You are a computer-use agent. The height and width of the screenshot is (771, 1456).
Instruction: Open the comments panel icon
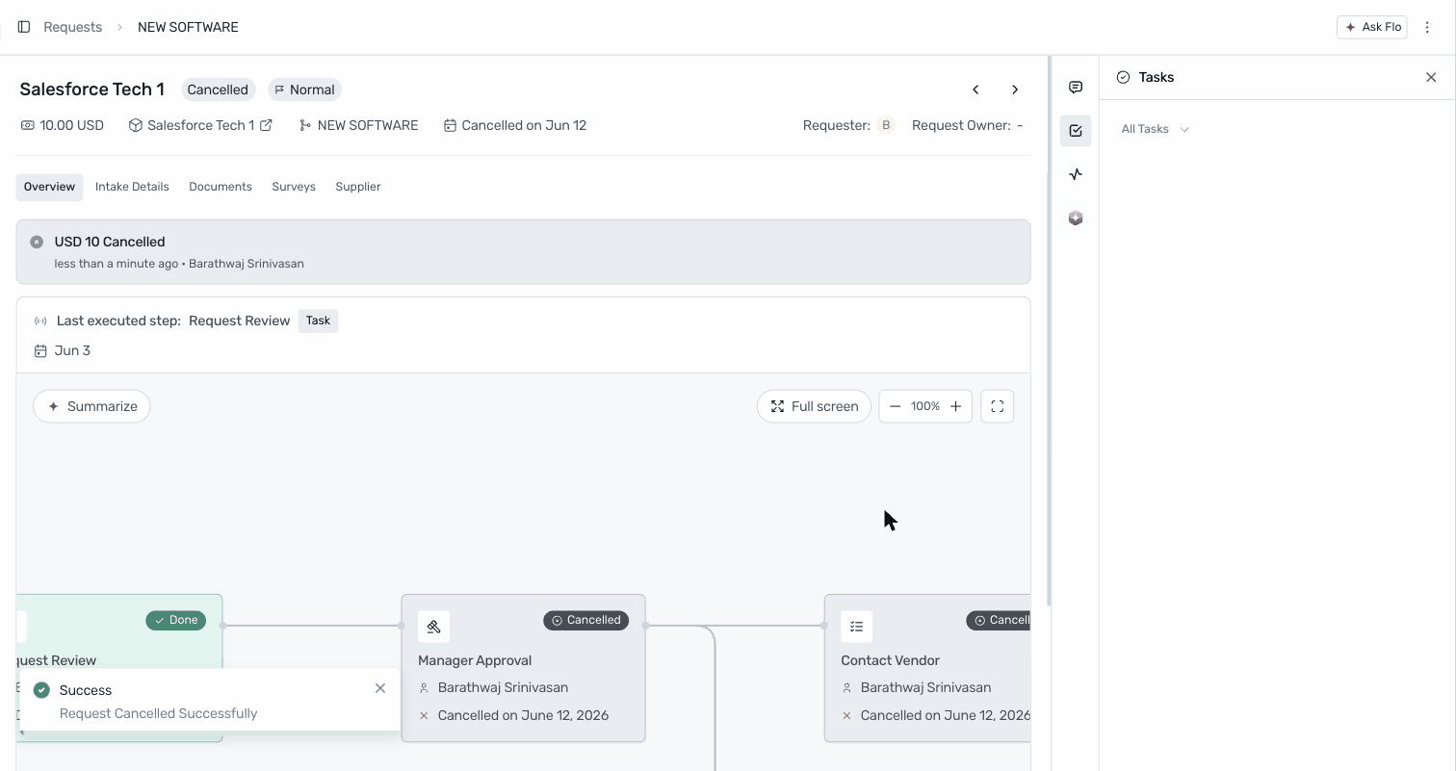pos(1076,88)
